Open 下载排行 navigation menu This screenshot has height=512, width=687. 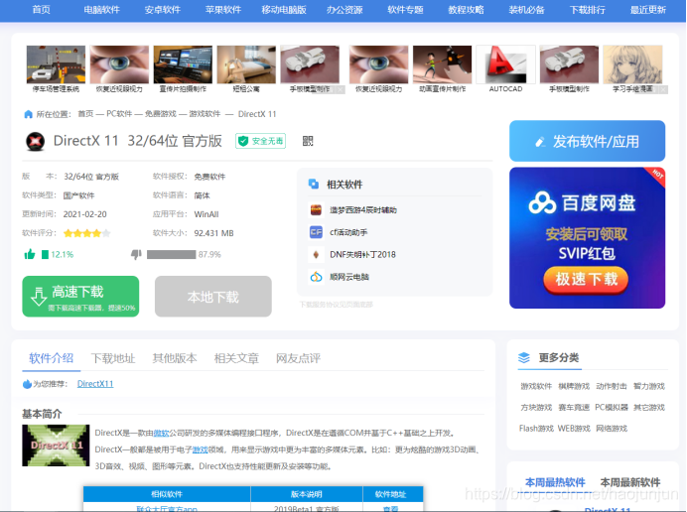pyautogui.click(x=587, y=10)
